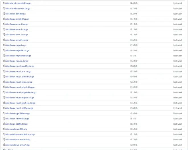The image size is (188, 150).
Task: Download alist-linux-arm64.tar.gz
Action: coord(17,40)
